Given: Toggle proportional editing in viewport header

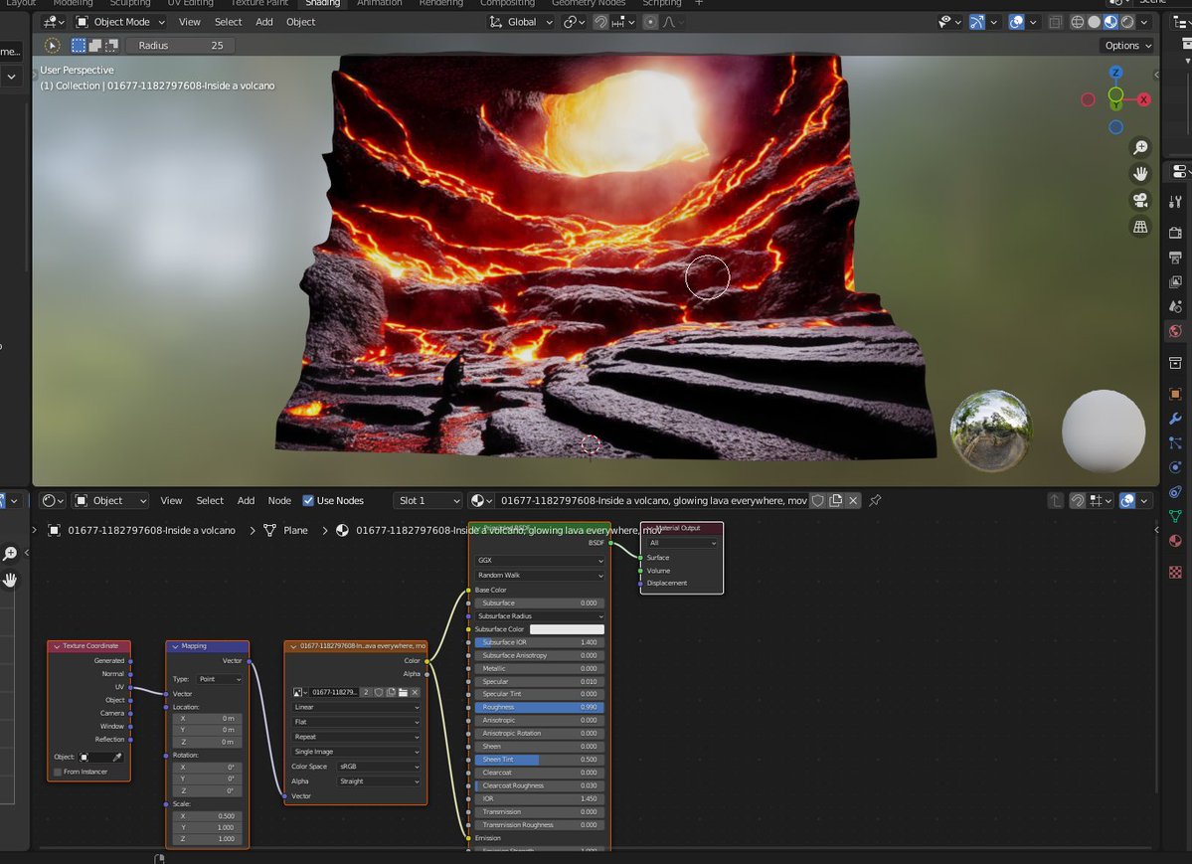Looking at the screenshot, I should point(650,22).
